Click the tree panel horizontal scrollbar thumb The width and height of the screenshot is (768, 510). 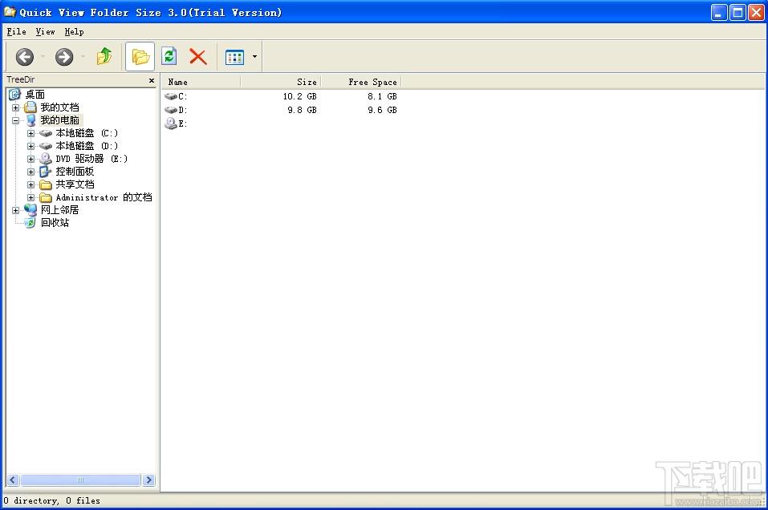point(80,480)
